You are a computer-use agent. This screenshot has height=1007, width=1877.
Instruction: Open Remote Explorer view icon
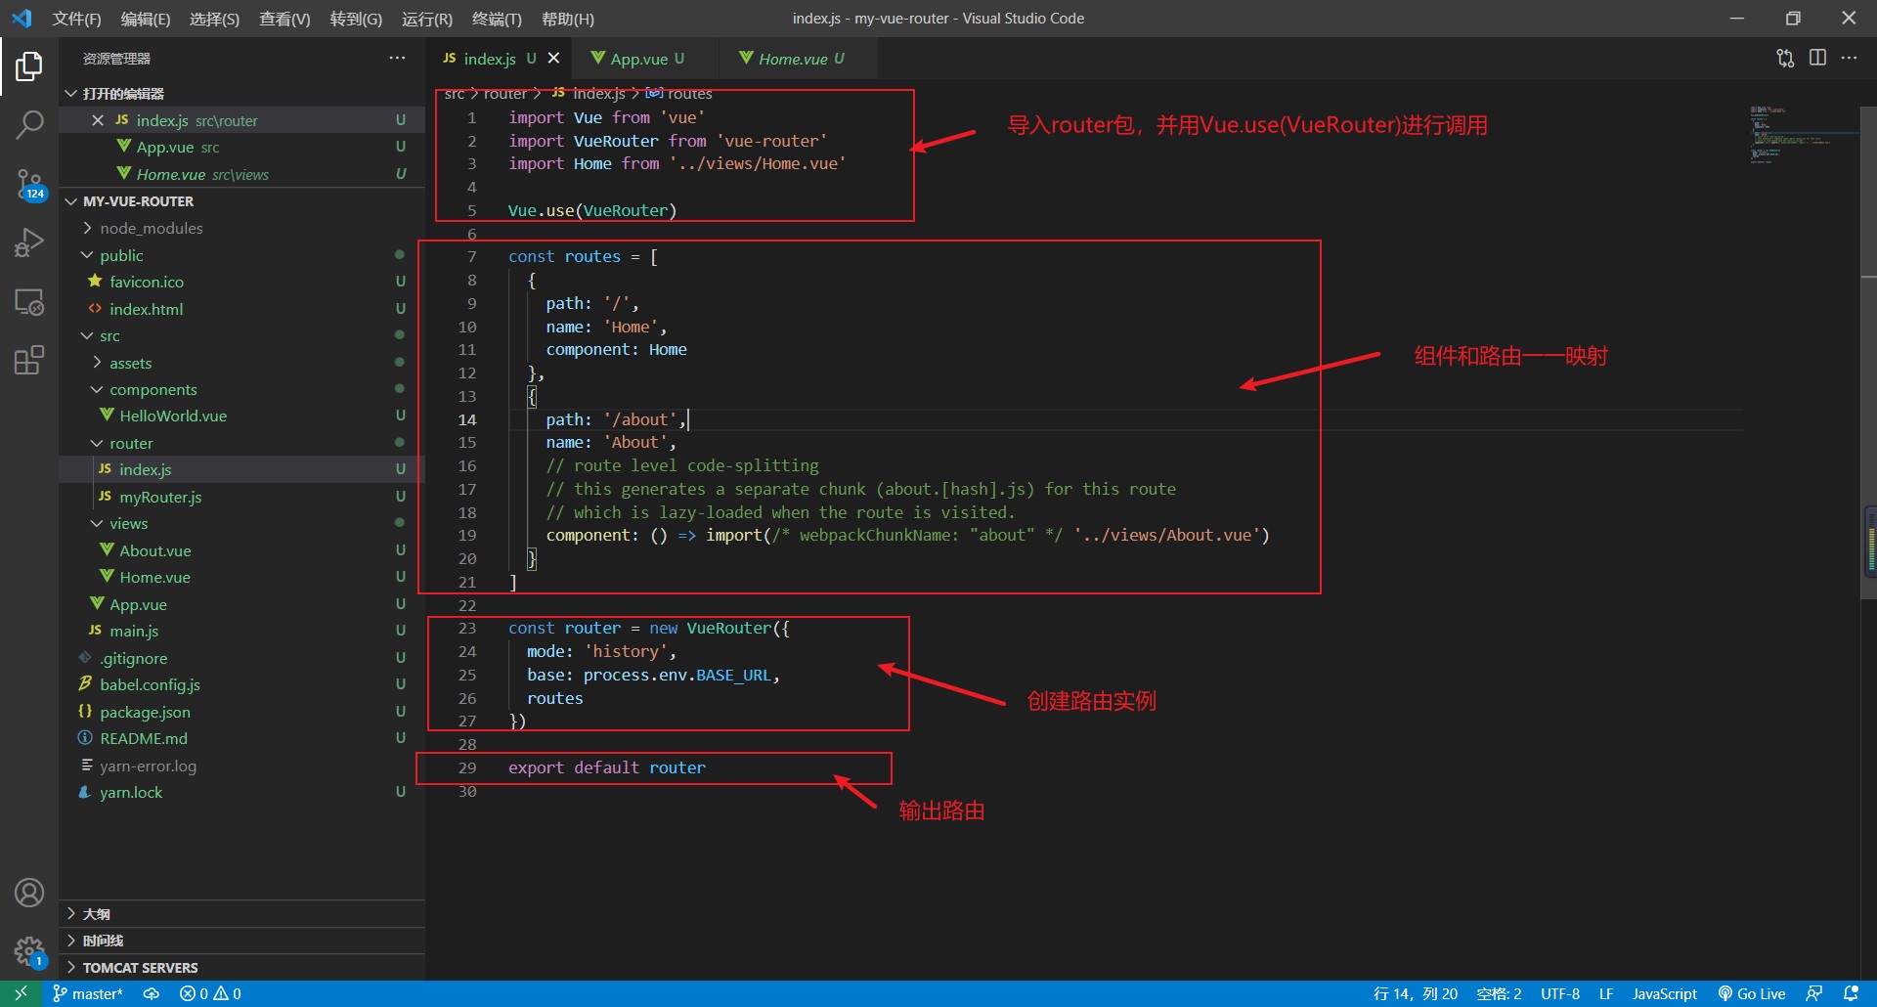pos(29,302)
